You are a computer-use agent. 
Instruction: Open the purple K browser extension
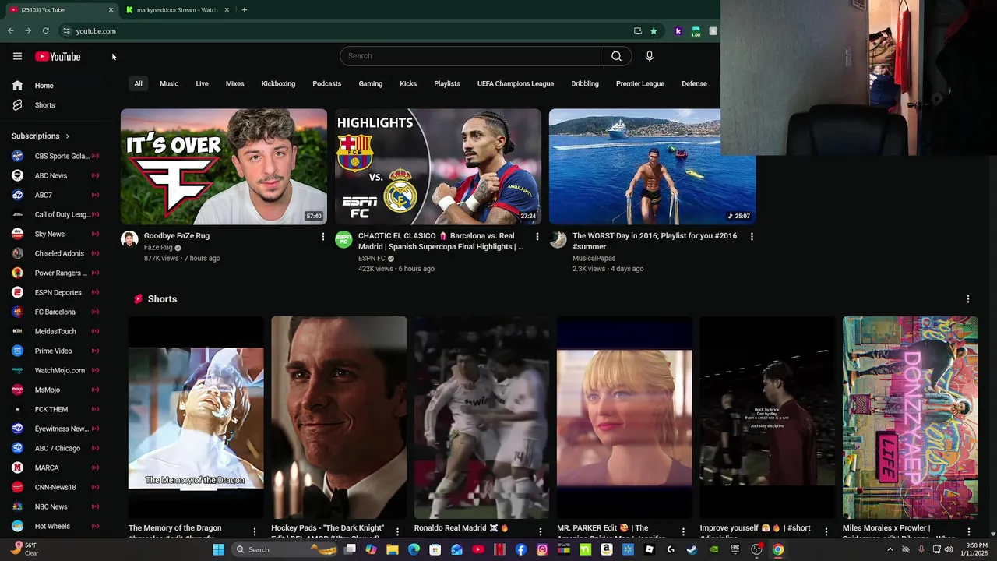678,31
